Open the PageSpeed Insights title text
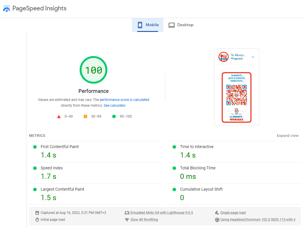This screenshot has height=228, width=303. pos(40,8)
